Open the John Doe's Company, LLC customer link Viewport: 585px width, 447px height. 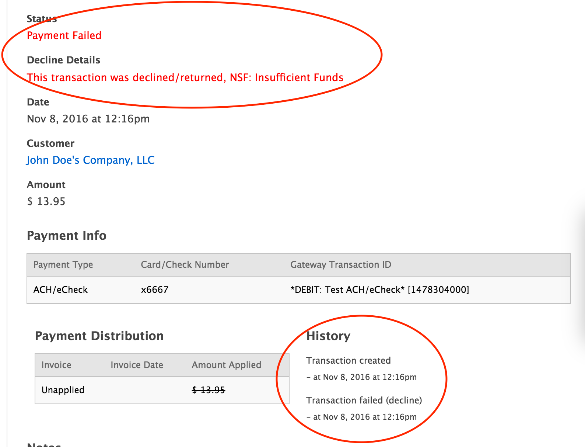point(91,160)
